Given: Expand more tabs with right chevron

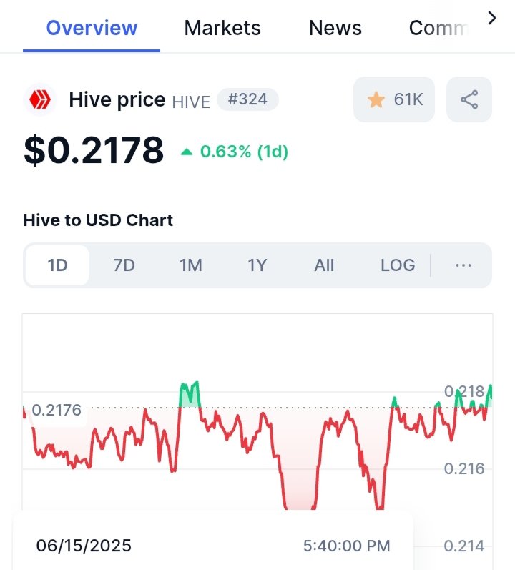Looking at the screenshot, I should [491, 18].
